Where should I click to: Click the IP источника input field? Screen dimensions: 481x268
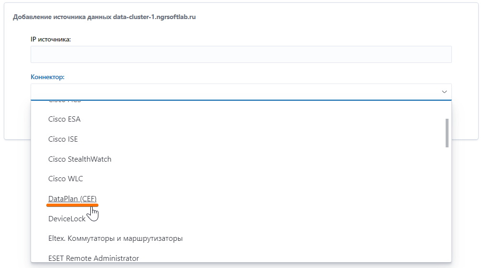coord(241,54)
